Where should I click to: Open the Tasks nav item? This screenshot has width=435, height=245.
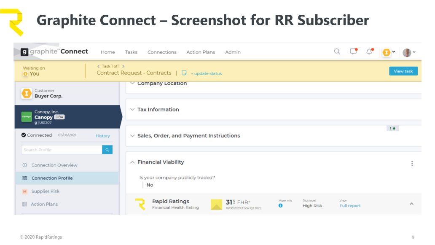[131, 52]
